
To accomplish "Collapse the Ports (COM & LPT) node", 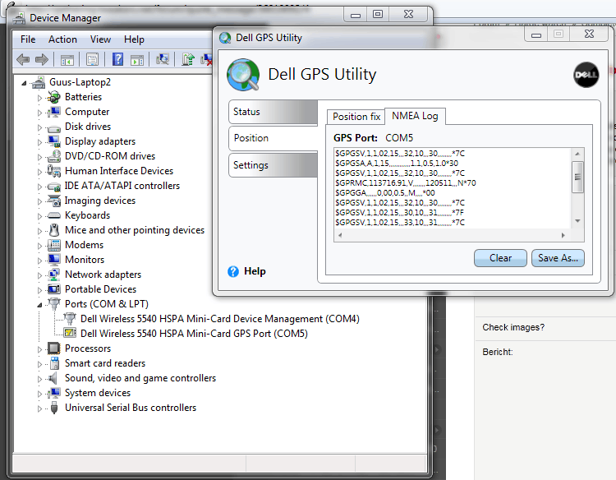I will pos(39,305).
